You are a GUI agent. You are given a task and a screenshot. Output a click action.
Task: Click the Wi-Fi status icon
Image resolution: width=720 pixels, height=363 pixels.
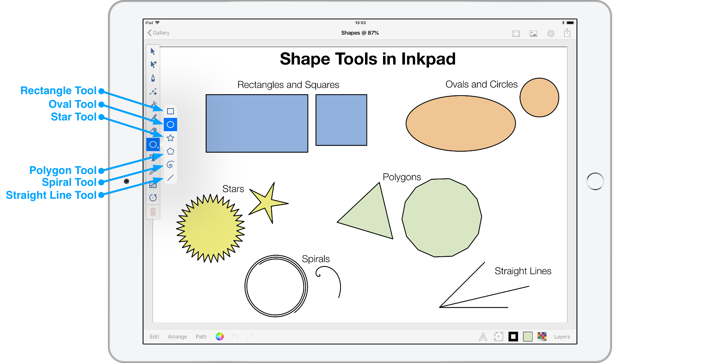pyautogui.click(x=157, y=23)
